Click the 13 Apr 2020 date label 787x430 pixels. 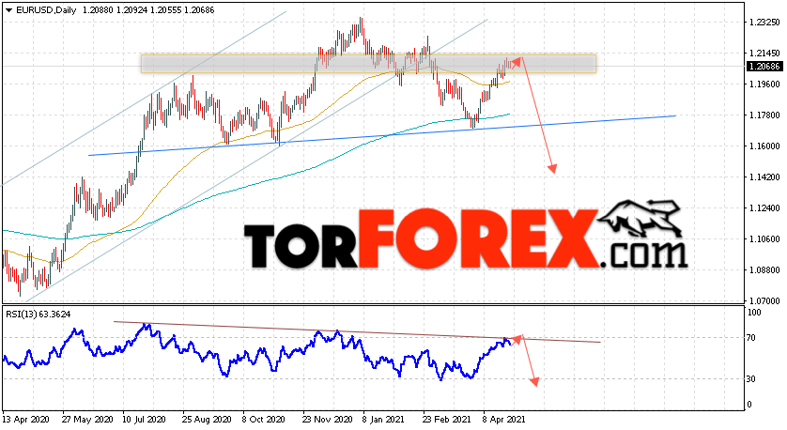click(26, 419)
